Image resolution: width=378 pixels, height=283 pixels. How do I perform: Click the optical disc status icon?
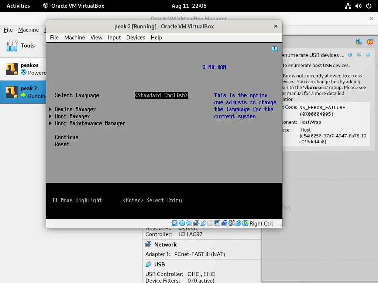(x=182, y=223)
